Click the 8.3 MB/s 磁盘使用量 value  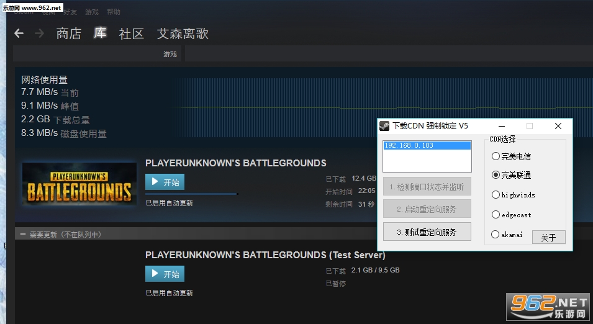(x=63, y=133)
